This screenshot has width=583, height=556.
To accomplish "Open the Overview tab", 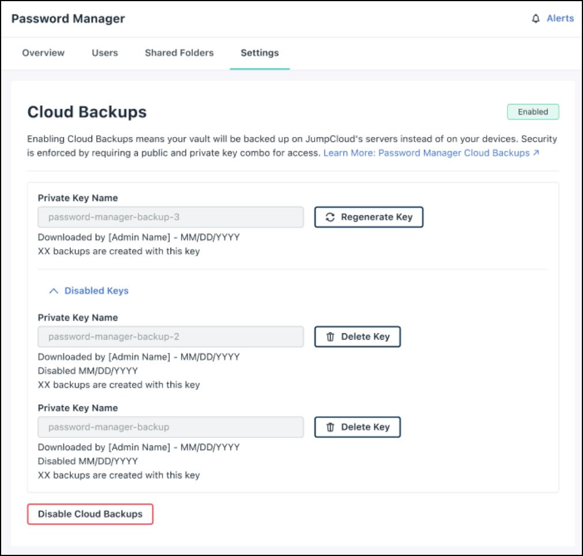I will 43,53.
